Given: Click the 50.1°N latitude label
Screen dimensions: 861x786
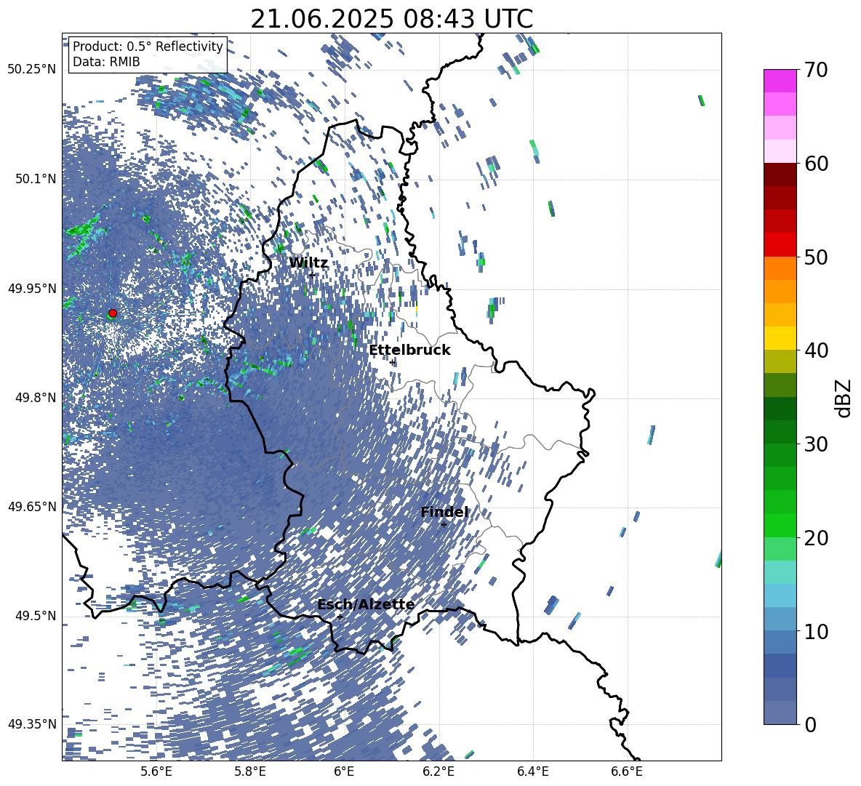Looking at the screenshot, I should [x=36, y=179].
